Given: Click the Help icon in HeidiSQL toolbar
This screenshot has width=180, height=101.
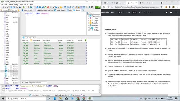Looking at the screenshot, I should (37, 7).
